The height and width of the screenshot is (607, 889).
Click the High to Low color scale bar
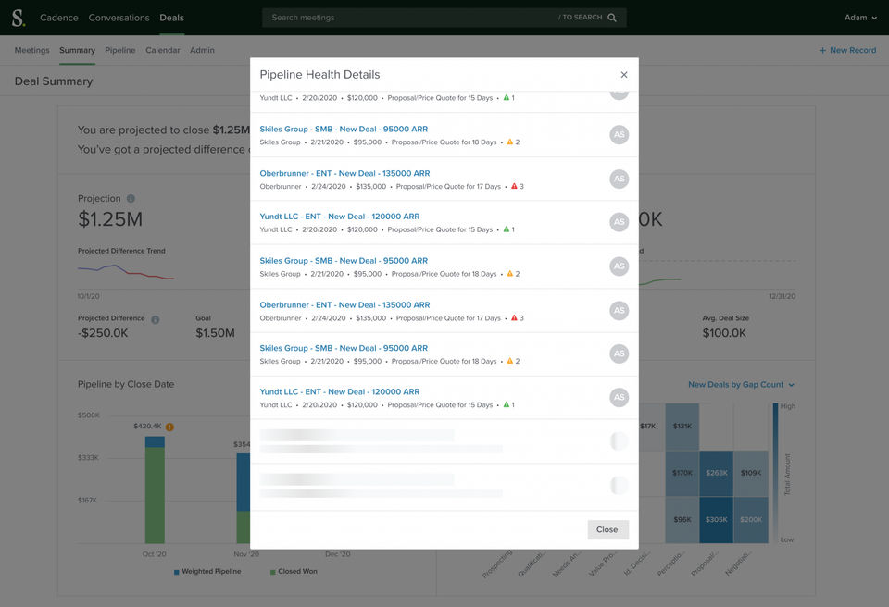[776, 473]
